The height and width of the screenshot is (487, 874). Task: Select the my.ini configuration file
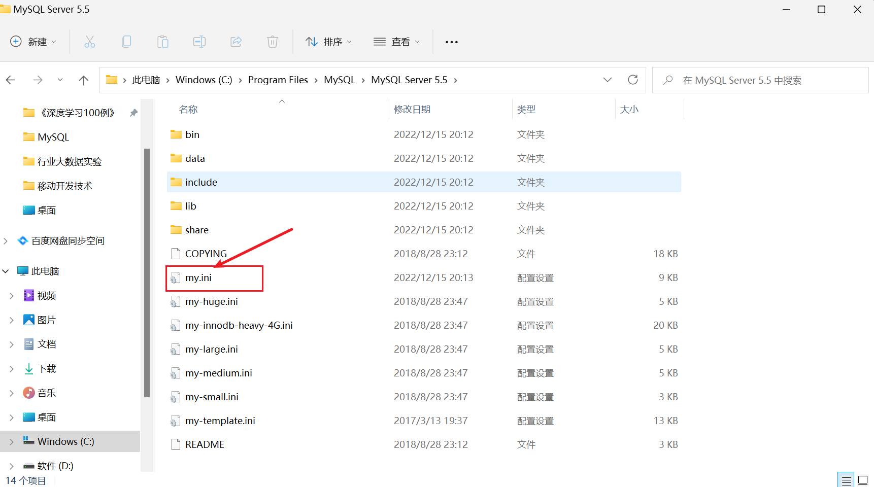424,277
